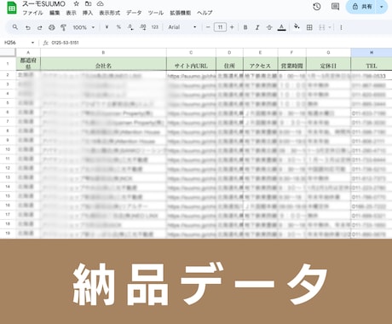Click the merge cells icon
The width and height of the screenshot is (392, 324).
click(322, 27)
